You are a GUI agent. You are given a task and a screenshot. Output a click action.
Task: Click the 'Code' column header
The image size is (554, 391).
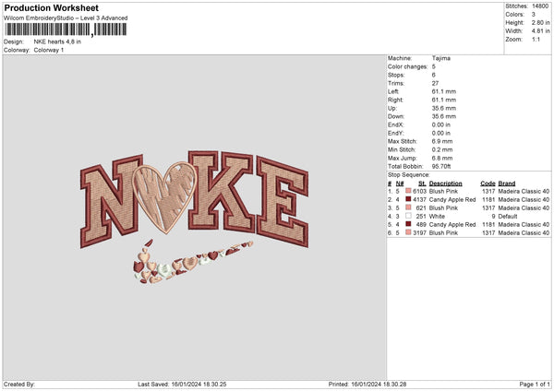pyautogui.click(x=488, y=184)
